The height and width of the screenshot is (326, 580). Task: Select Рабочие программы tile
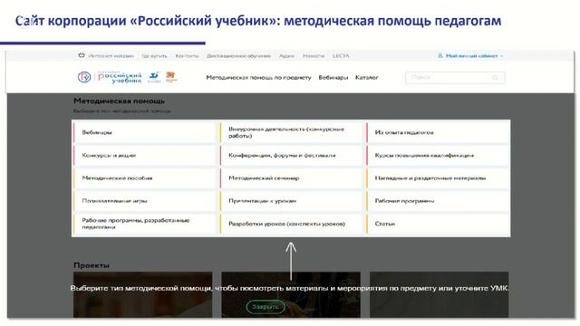tap(438, 201)
